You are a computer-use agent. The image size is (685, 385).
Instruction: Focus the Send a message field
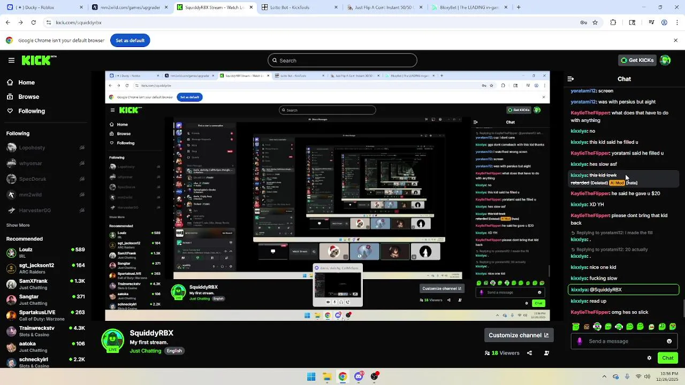click(x=623, y=341)
